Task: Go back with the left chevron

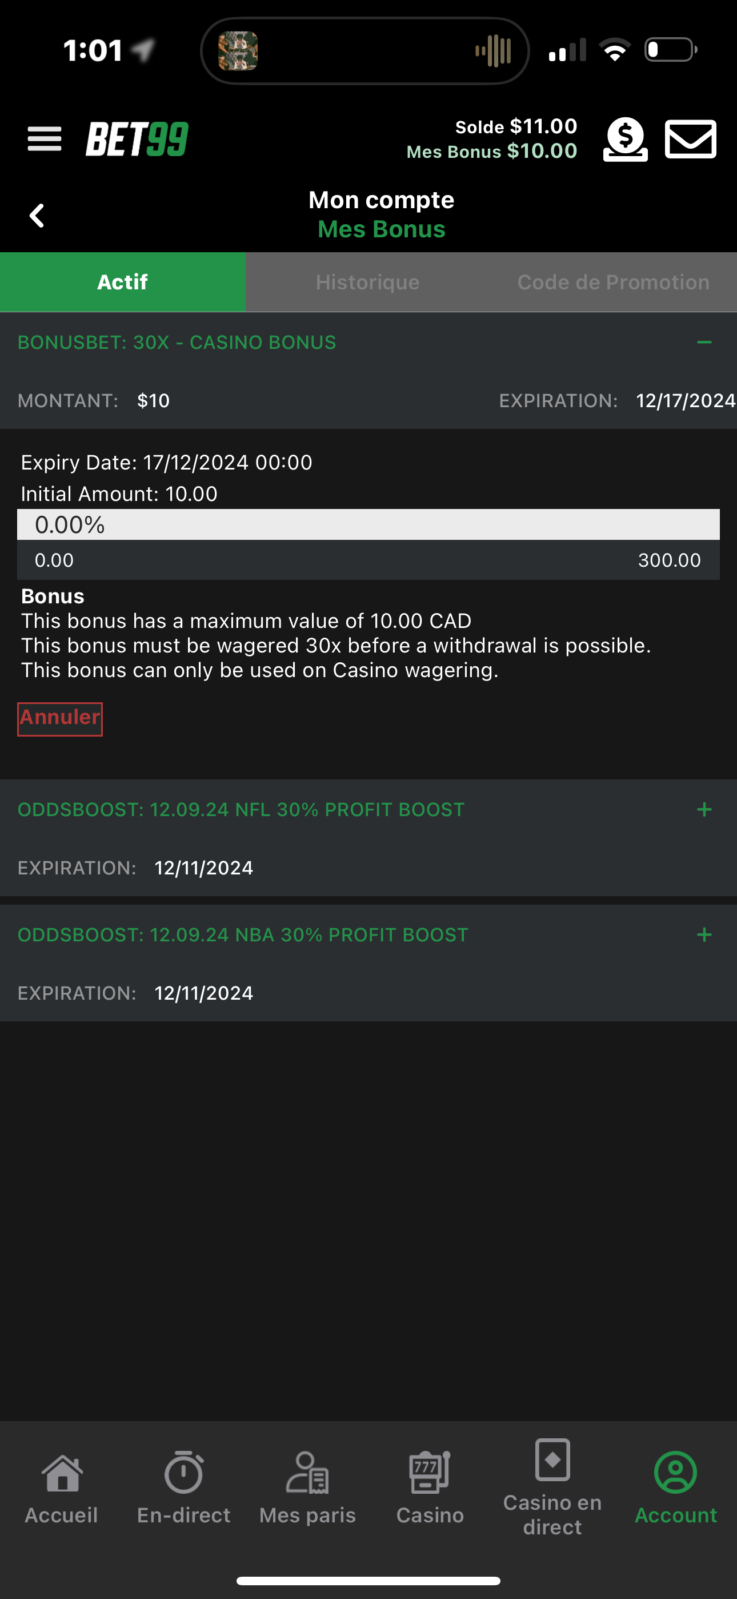Action: [37, 216]
